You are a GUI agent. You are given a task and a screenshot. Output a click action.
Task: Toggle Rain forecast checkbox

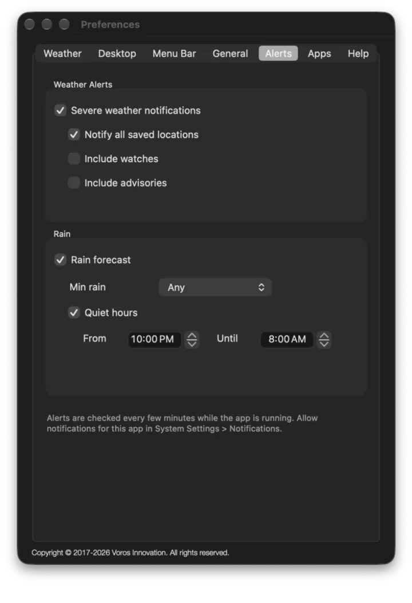61,260
